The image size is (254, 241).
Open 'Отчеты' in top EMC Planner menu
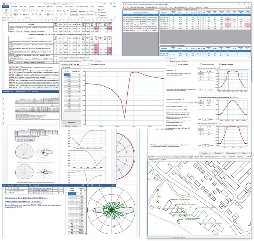click(191, 7)
